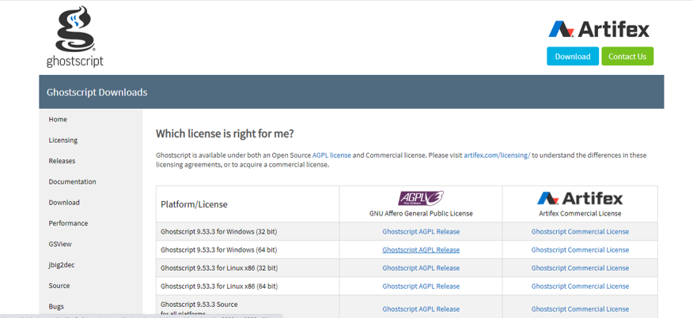Screen dimensions: 693x318
Task: Open Commercial License for Windows 32 bit
Action: [580, 231]
